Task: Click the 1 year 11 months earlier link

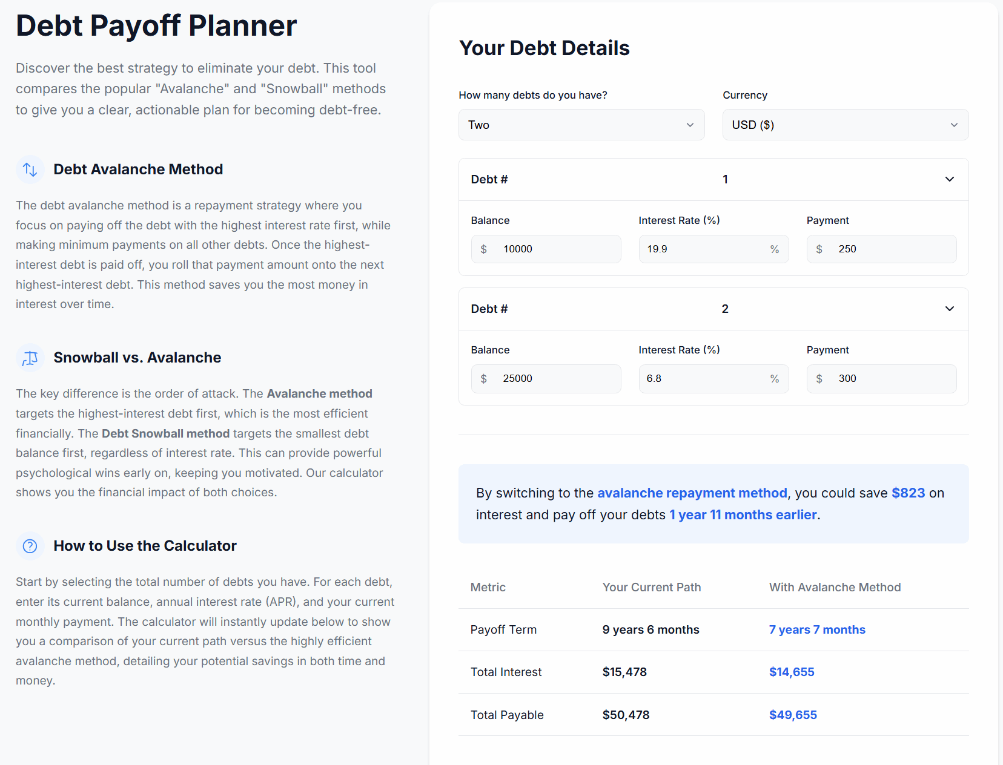Action: point(743,514)
